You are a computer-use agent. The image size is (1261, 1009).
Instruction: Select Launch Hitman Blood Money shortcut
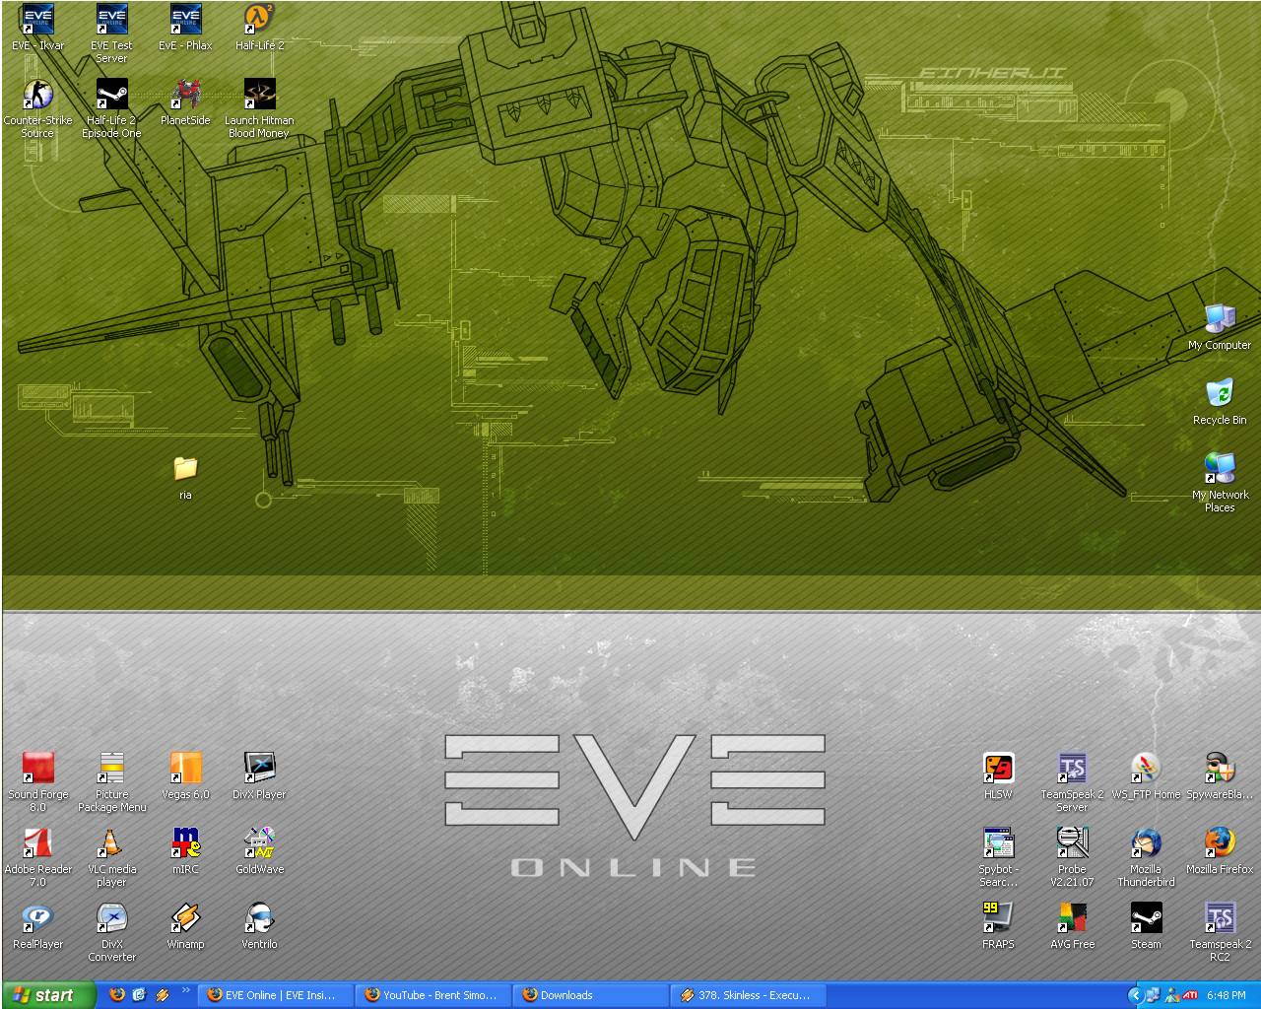pos(259,108)
